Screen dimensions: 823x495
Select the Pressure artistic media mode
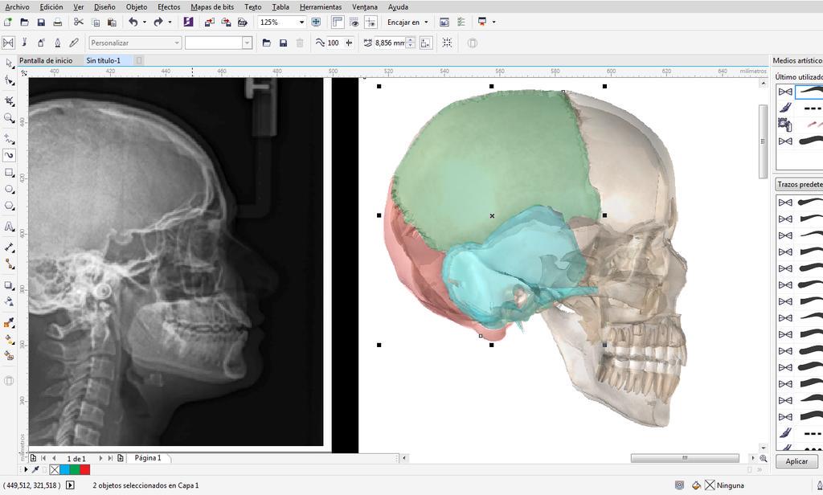[x=74, y=43]
